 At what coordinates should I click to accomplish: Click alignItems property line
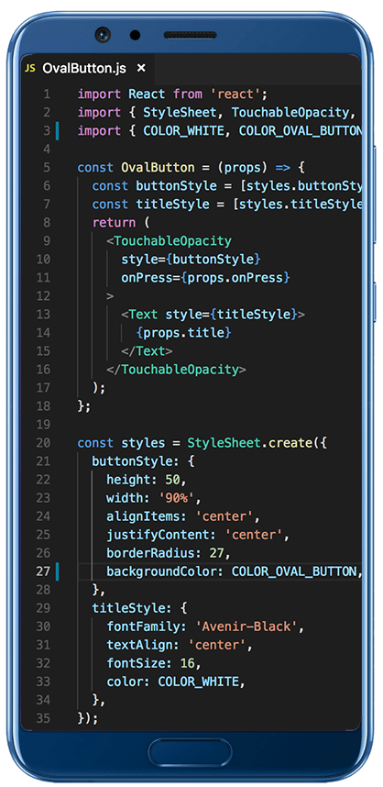click(x=183, y=516)
